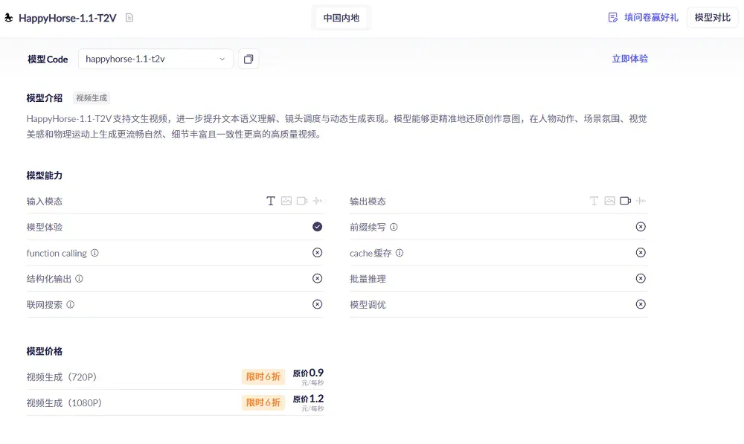The image size is (744, 444).
Task: Click the 模型能力 heading
Action: click(45, 176)
